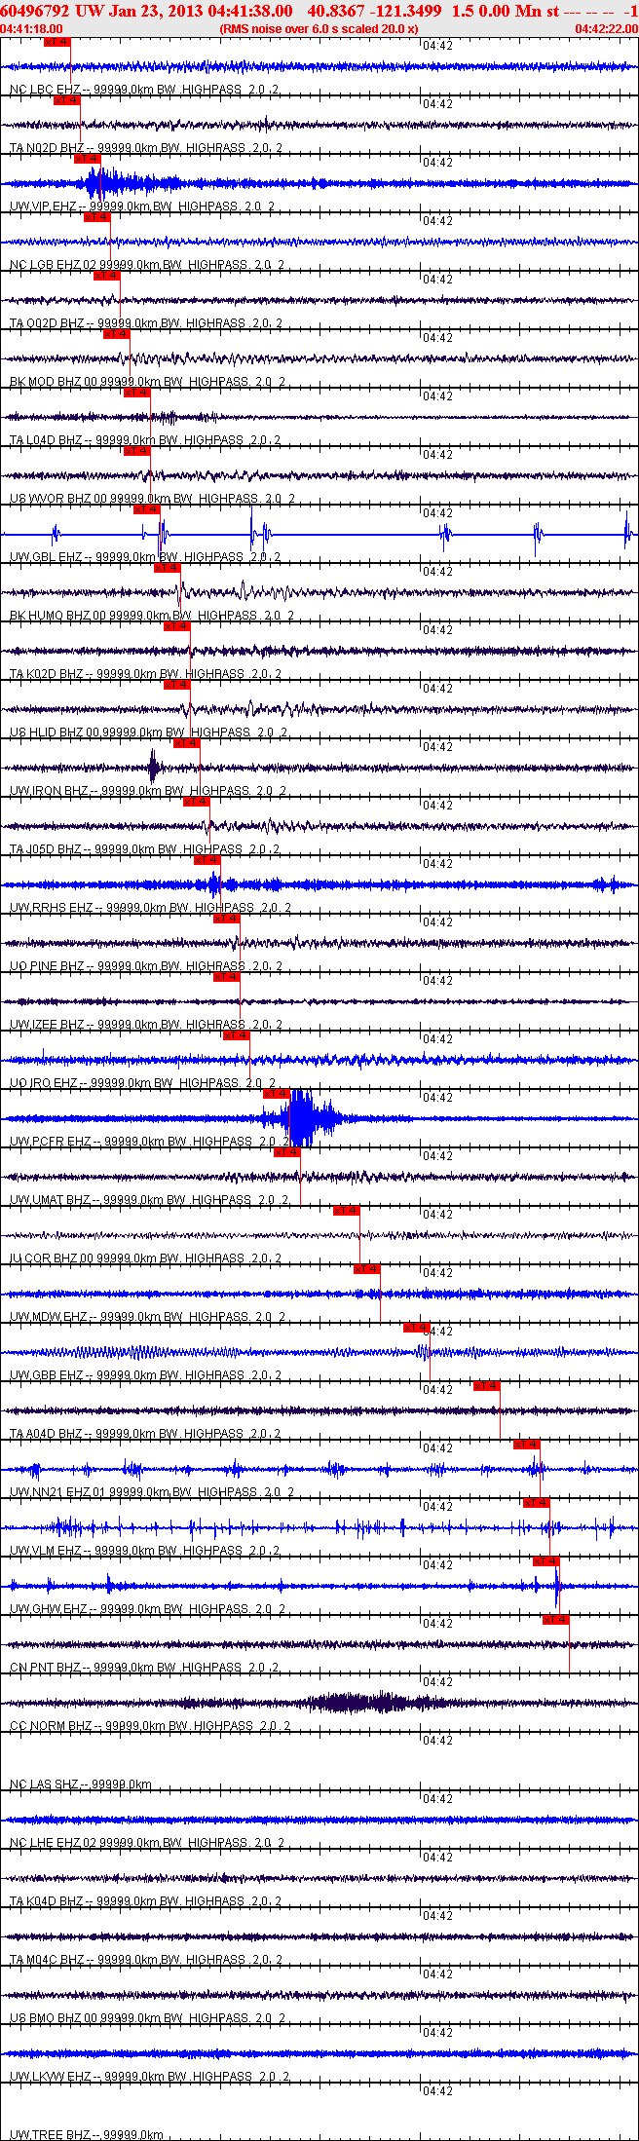Select the CN PNT BHZ station label

tap(145, 1668)
